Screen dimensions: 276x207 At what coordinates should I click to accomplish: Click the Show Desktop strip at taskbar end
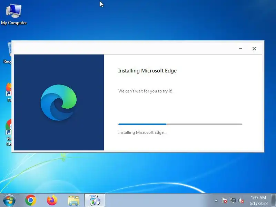point(274,200)
